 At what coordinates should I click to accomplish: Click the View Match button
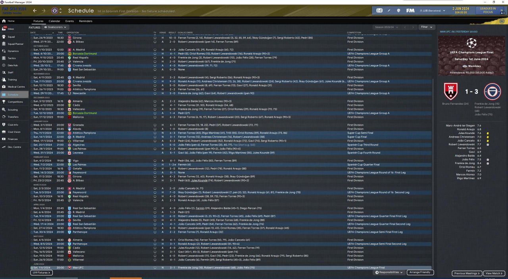[494, 273]
